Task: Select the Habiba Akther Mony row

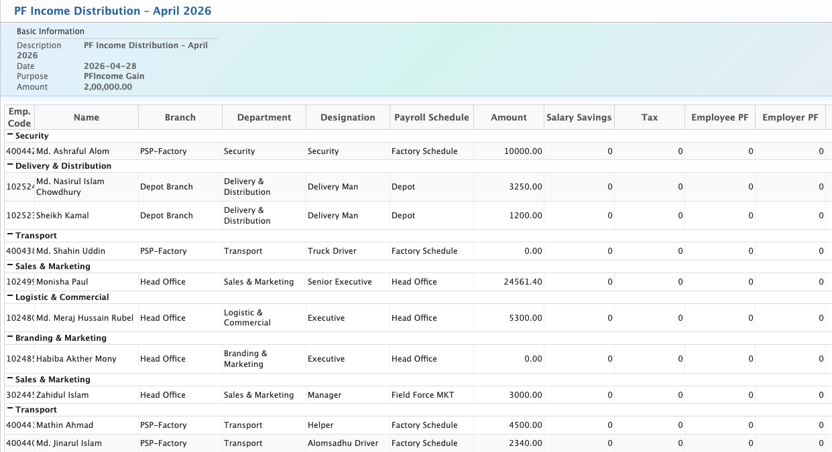Action: click(x=76, y=359)
